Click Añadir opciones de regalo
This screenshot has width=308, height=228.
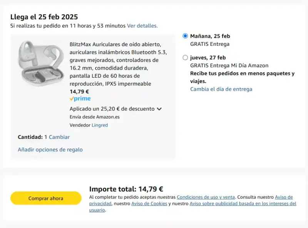(50, 150)
